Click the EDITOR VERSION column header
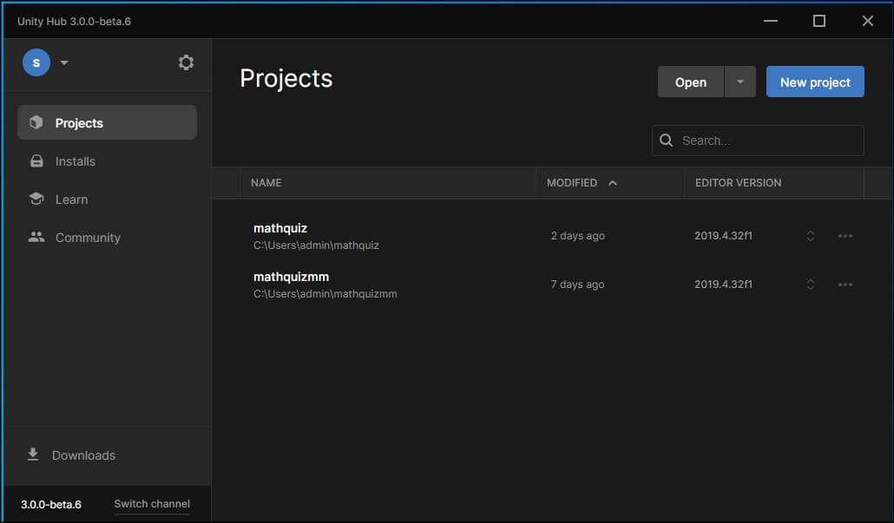The height and width of the screenshot is (523, 894). (739, 183)
